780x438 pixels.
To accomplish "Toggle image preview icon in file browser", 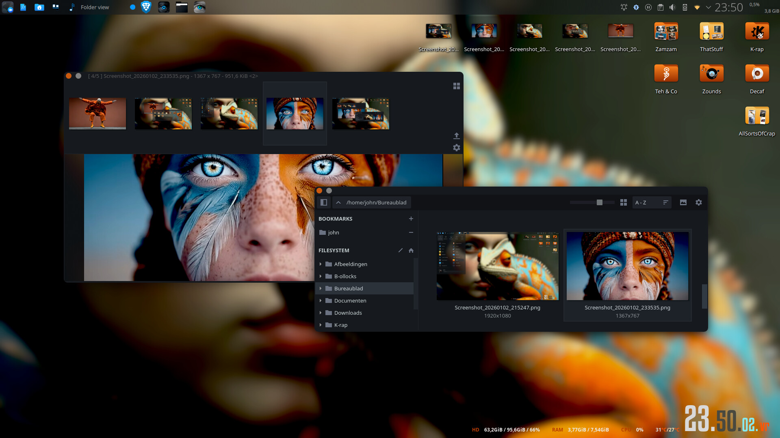I will (x=683, y=202).
